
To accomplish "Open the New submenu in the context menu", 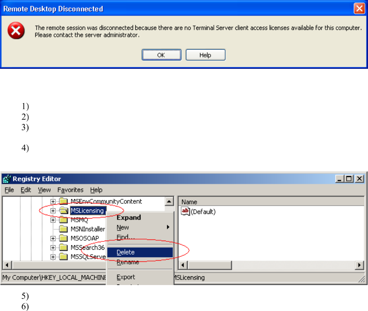I will pyautogui.click(x=140, y=228).
